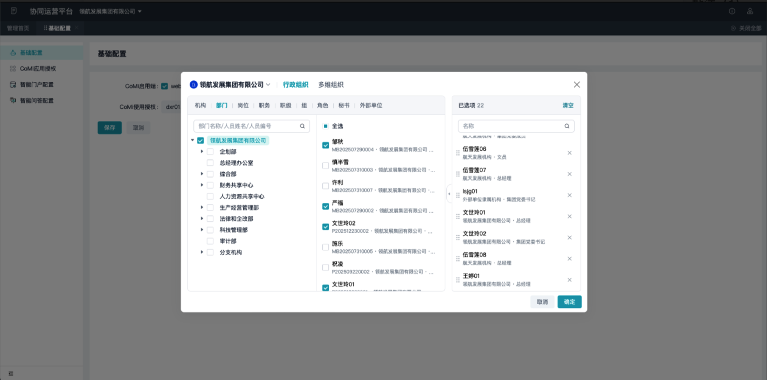Remove 伍雪莲08 from selected list

coord(569,259)
